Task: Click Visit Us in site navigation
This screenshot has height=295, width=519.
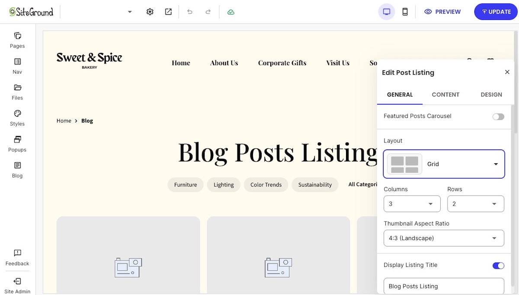Action: click(338, 63)
